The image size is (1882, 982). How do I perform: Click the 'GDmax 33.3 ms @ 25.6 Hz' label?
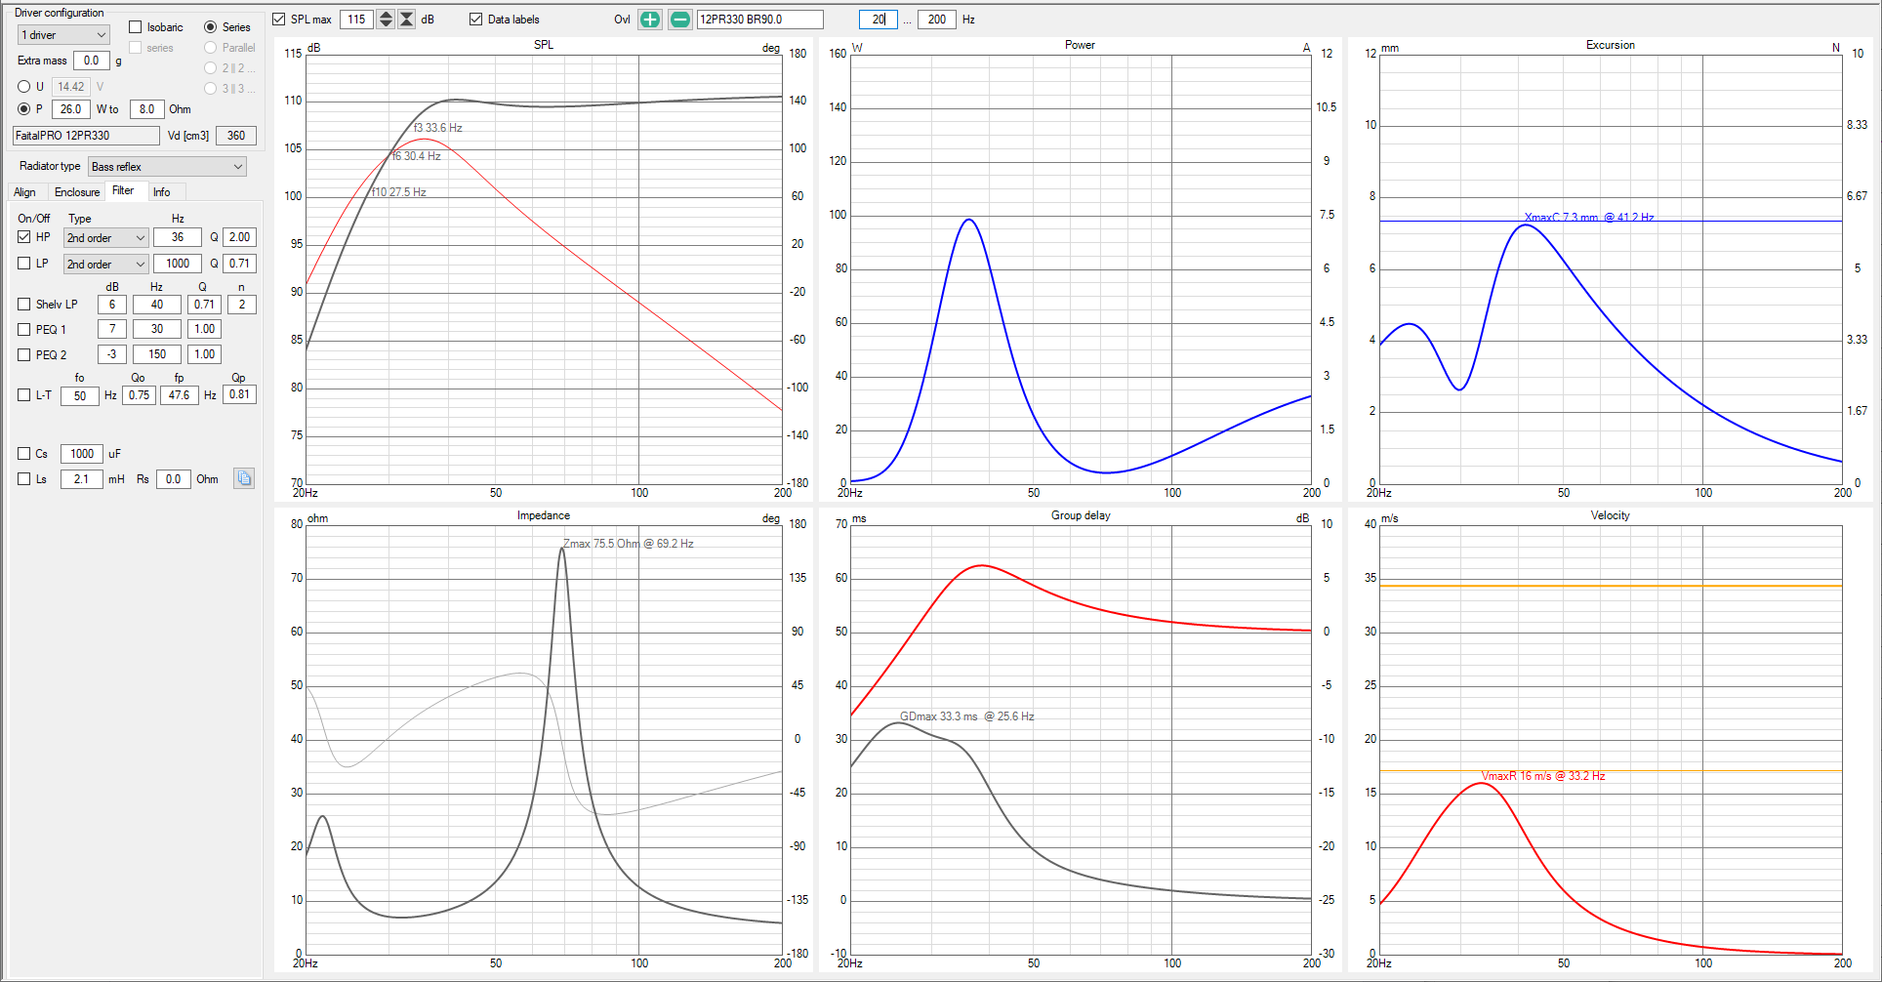pos(967,716)
